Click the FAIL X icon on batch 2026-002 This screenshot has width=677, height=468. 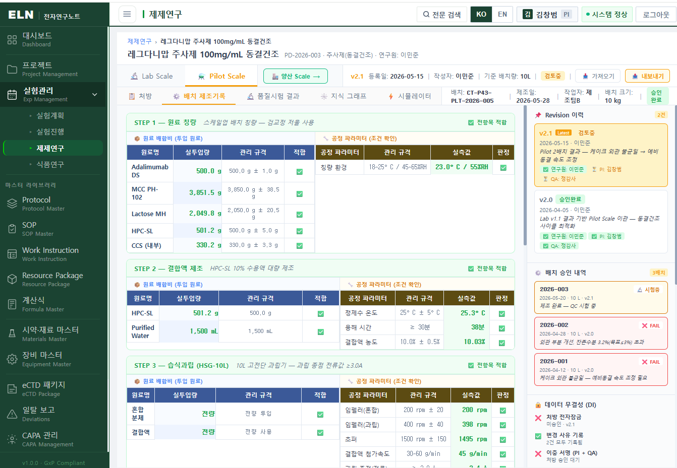tap(645, 326)
